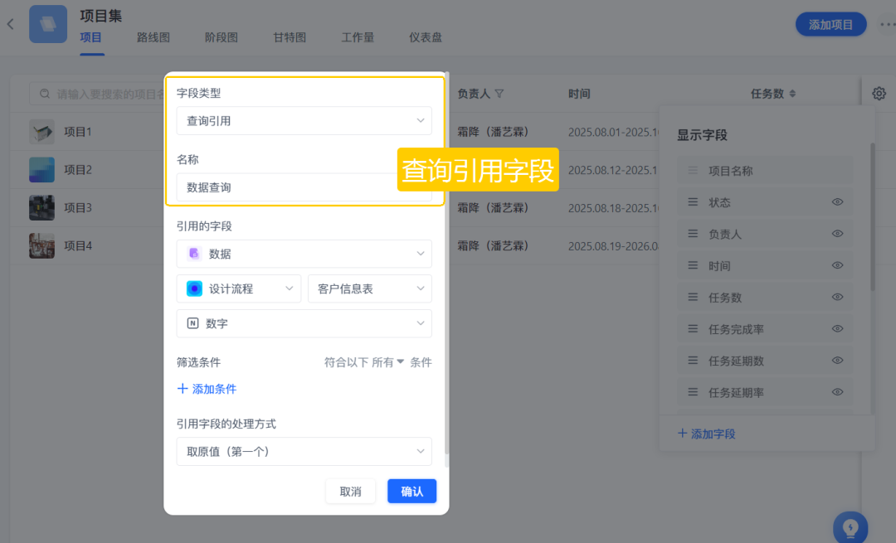Viewport: 896px width, 543px height.
Task: Click the filter icon beside 负责人
Action: pos(499,94)
